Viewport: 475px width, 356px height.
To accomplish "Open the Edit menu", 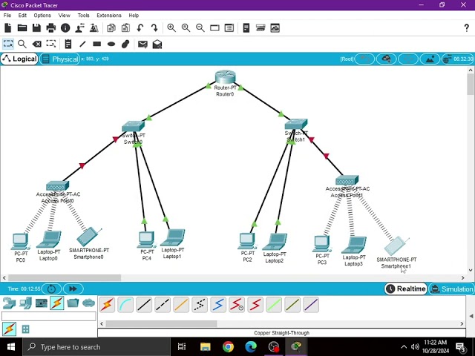I will pyautogui.click(x=22, y=15).
